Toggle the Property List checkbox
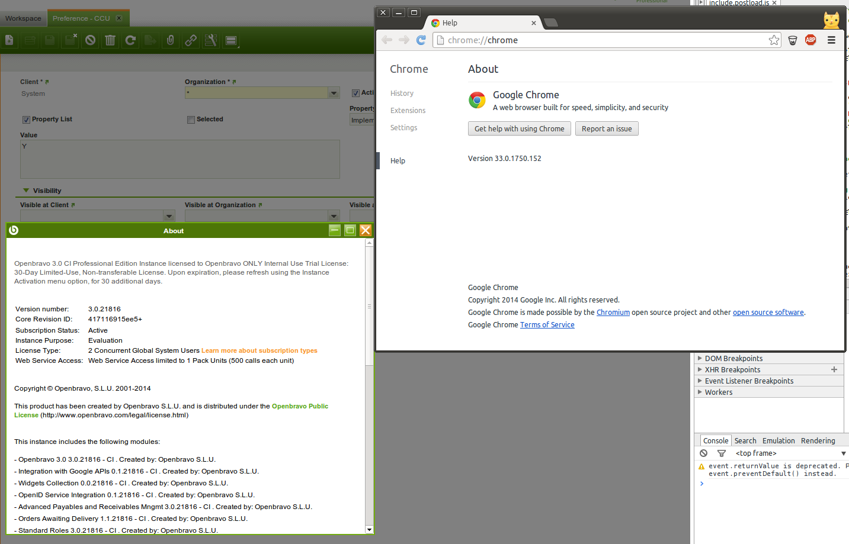The height and width of the screenshot is (544, 849). [x=26, y=120]
